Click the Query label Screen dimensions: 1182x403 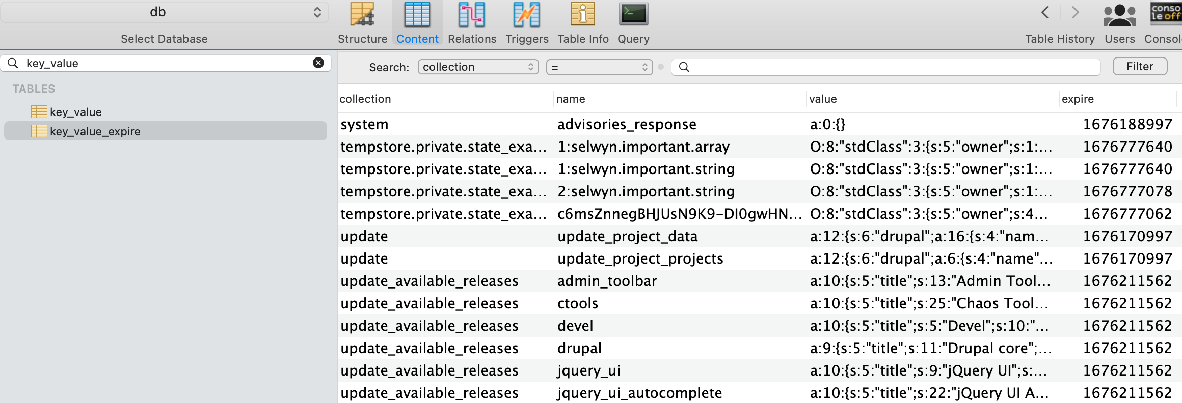(633, 39)
